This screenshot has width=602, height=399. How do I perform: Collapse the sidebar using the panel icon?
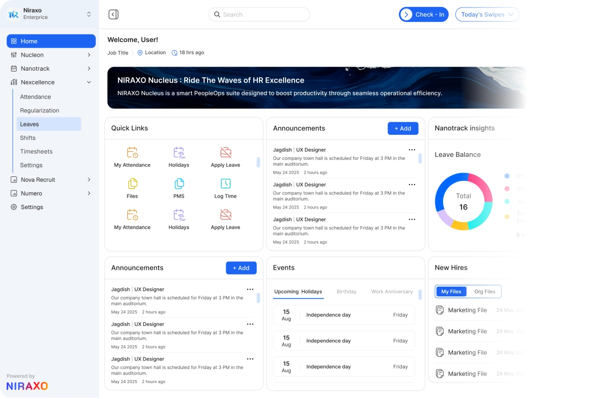[113, 15]
